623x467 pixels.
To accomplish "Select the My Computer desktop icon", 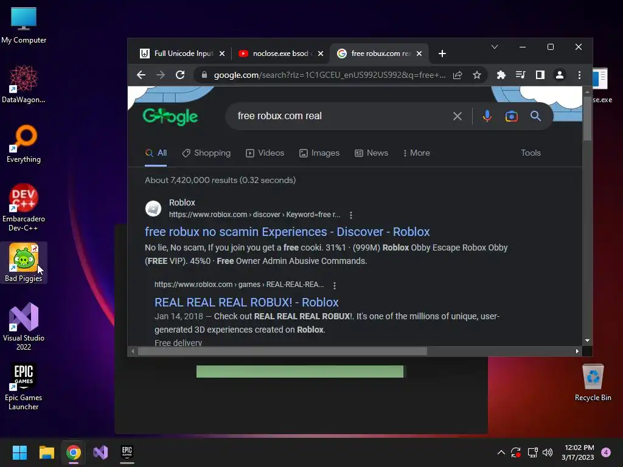I will [x=24, y=26].
